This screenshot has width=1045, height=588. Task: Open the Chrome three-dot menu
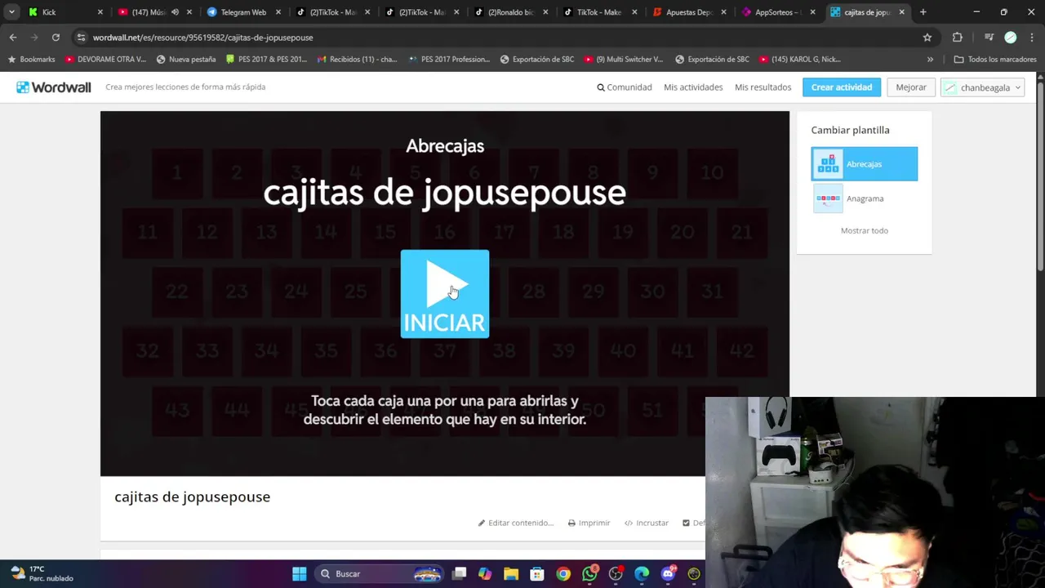(x=1031, y=38)
